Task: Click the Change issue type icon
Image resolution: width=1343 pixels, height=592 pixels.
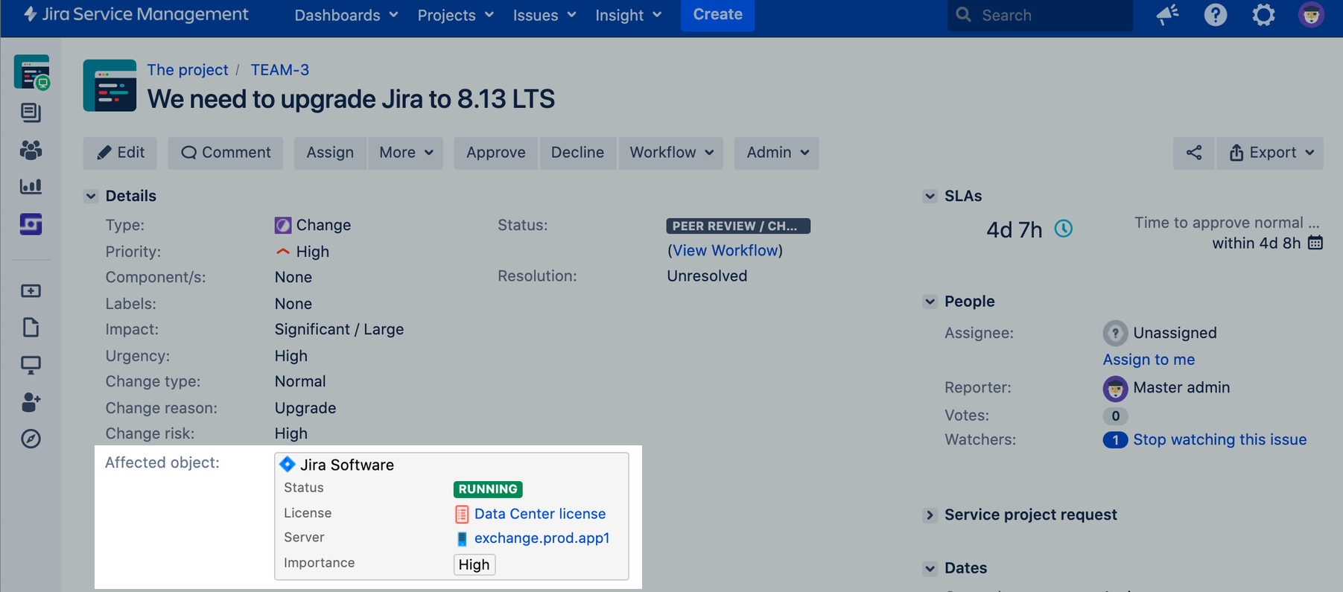Action: point(283,225)
